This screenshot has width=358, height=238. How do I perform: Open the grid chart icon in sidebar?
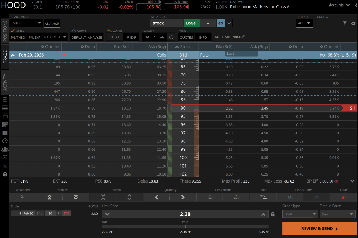(x=5, y=125)
